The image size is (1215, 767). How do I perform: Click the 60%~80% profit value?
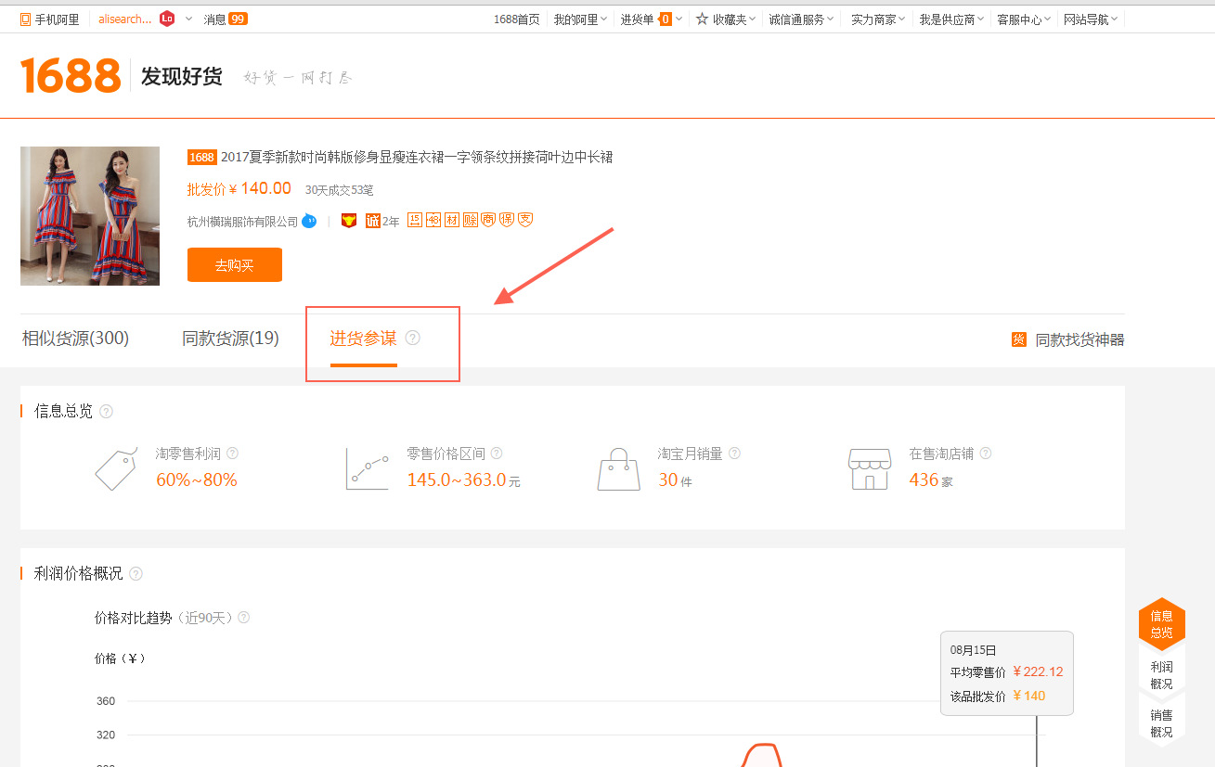tap(197, 479)
